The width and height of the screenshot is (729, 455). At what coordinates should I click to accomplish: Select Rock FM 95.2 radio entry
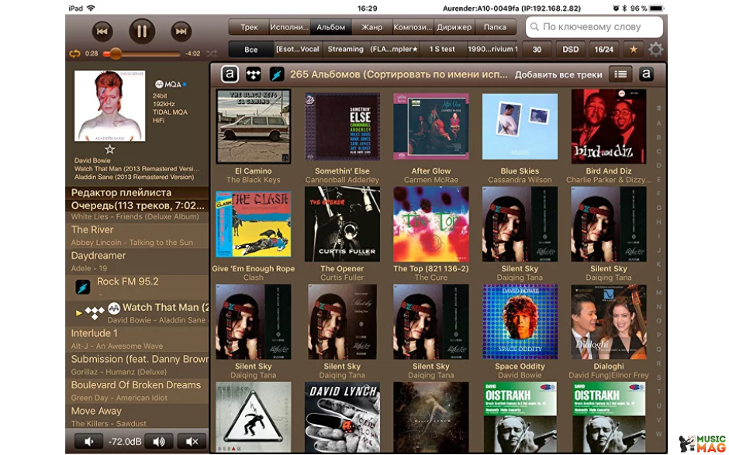pos(137,288)
